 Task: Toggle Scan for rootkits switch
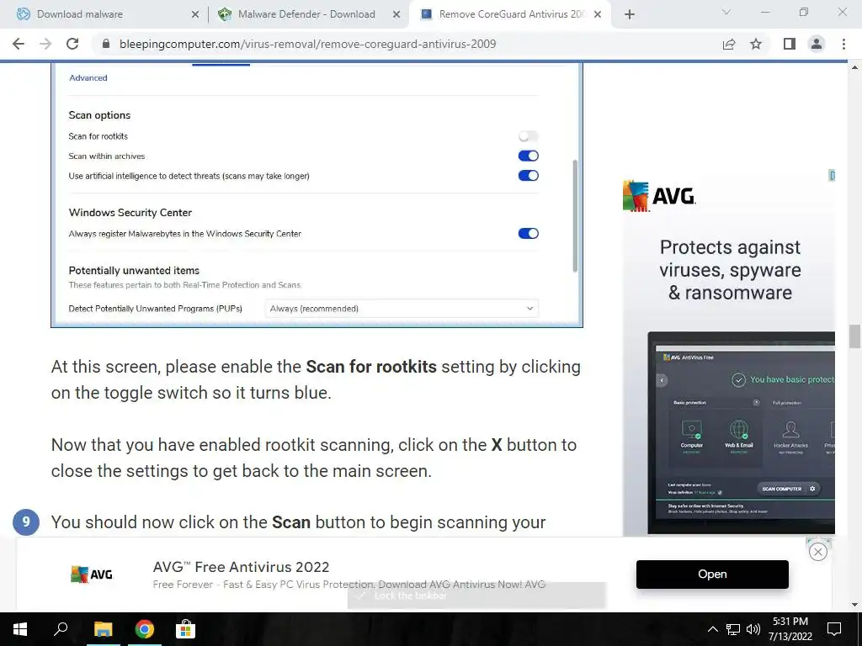click(x=529, y=135)
